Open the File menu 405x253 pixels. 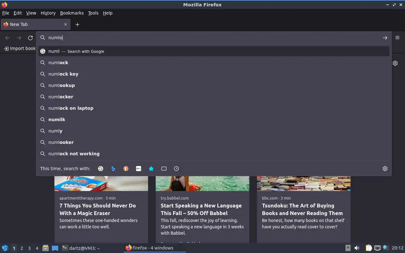click(6, 13)
